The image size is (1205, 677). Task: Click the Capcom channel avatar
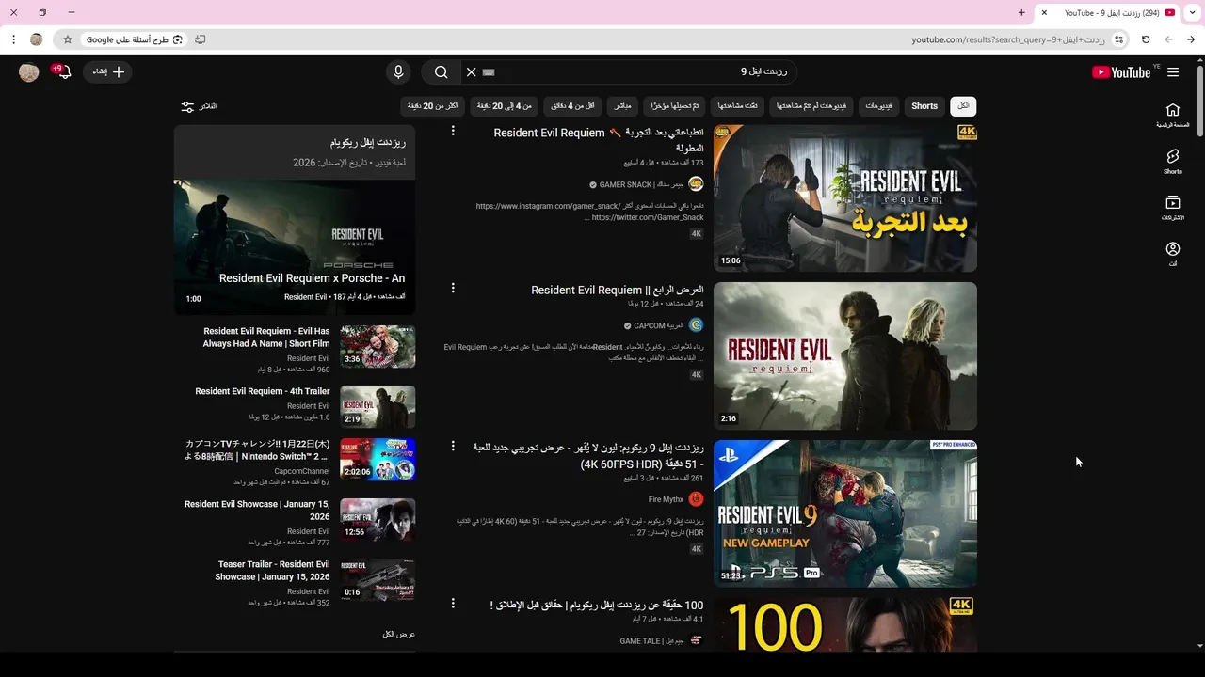tap(696, 325)
